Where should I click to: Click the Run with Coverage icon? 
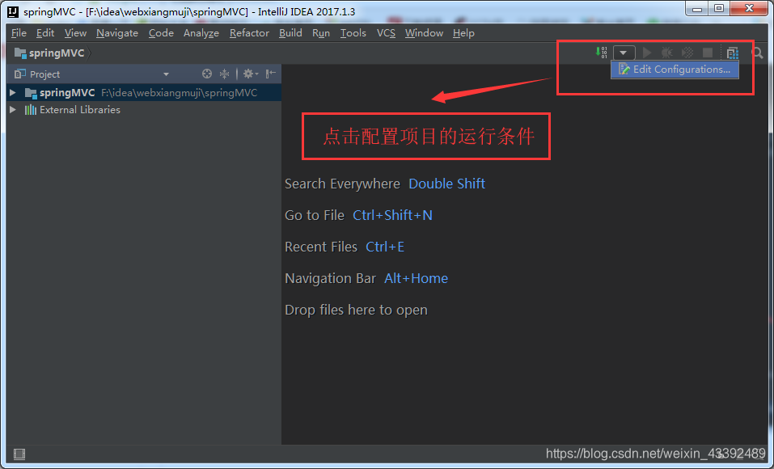[x=687, y=53]
